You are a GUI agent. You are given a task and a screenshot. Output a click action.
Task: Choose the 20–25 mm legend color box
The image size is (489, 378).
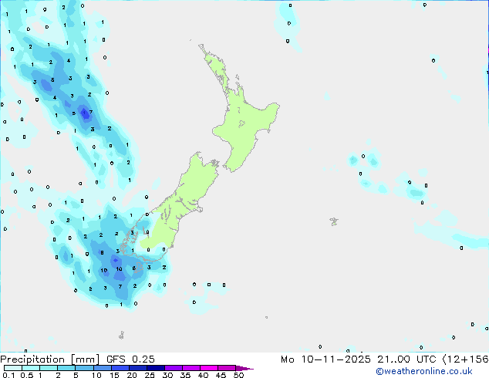click(138, 368)
